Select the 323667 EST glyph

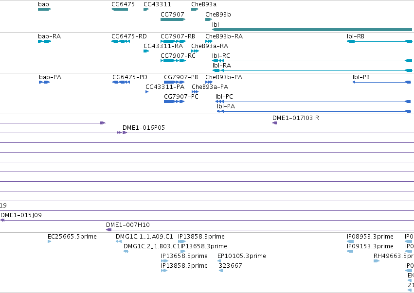221,271
